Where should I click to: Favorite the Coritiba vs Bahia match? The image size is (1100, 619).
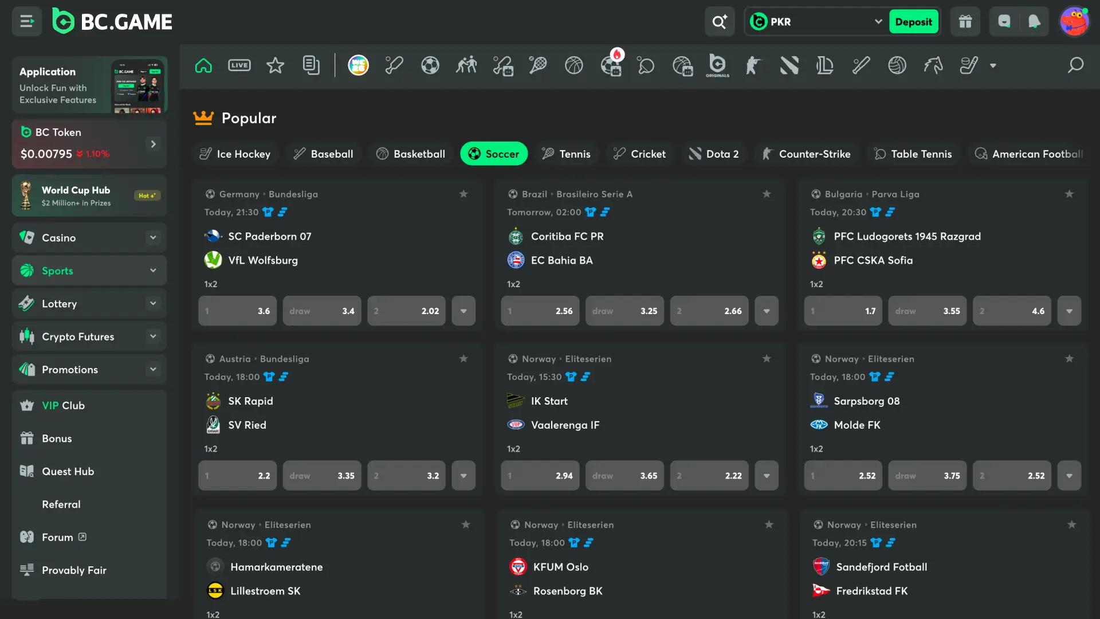click(x=767, y=194)
